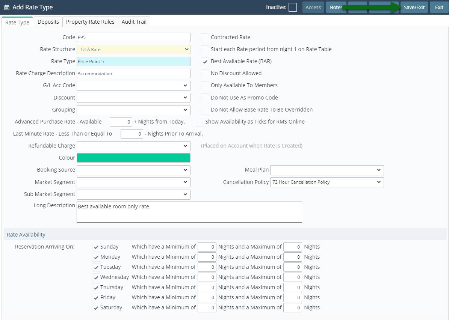This screenshot has width=449, height=321.
Task: Toggle the Inactive checkbox
Action: point(292,8)
